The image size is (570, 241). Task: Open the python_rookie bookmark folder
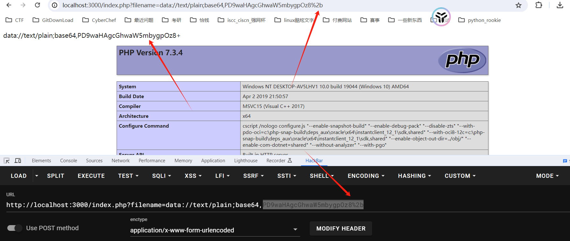(480, 20)
